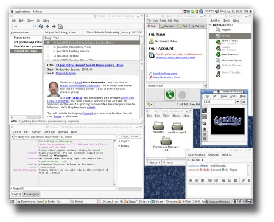Click the AIM running-man icon for Steve Chandler
The image size is (274, 222).
[218, 74]
